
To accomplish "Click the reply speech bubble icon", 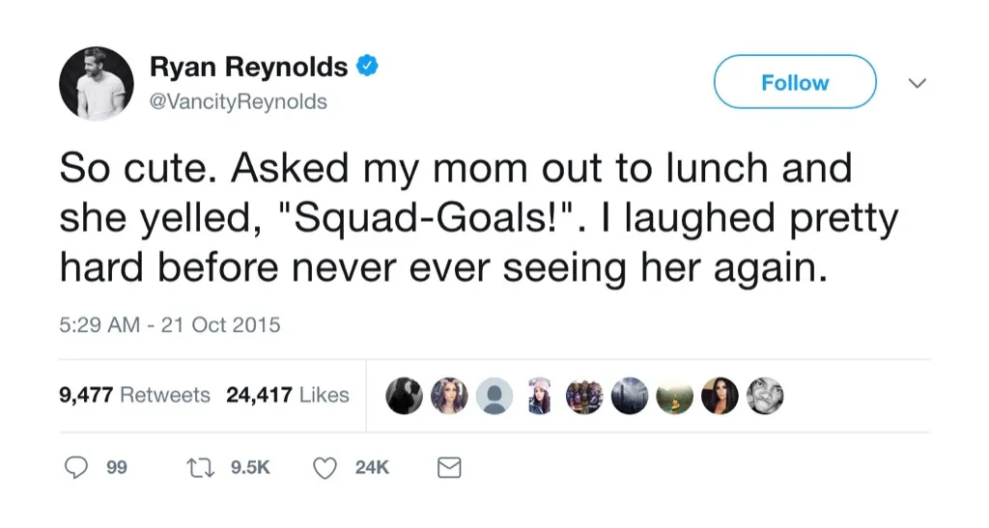I will coord(76,468).
